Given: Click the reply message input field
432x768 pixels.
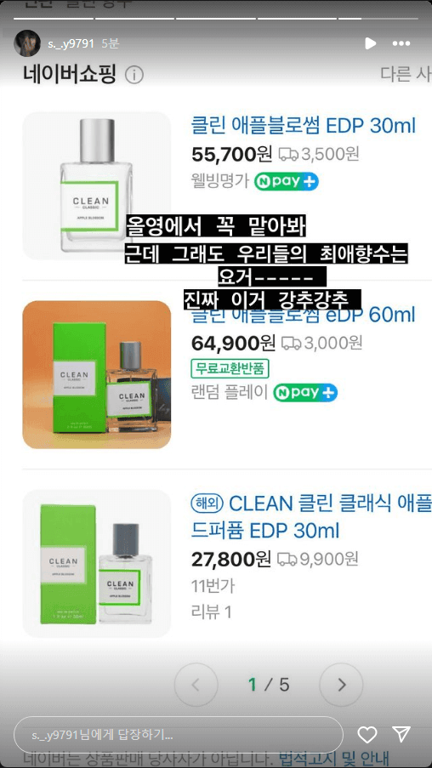Looking at the screenshot, I should [x=179, y=735].
